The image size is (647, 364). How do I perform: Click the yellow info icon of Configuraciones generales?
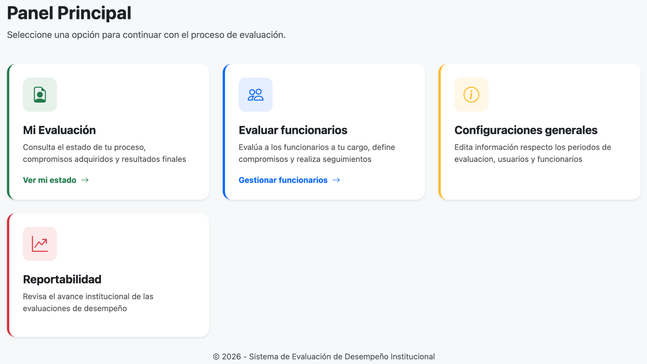[471, 95]
